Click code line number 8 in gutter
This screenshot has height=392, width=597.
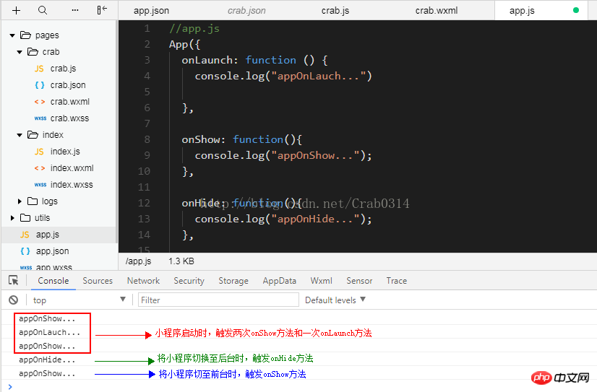click(147, 139)
